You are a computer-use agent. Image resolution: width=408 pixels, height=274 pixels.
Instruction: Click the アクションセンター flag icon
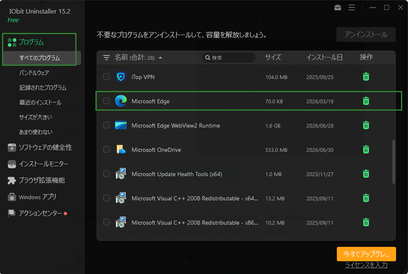pos(12,213)
